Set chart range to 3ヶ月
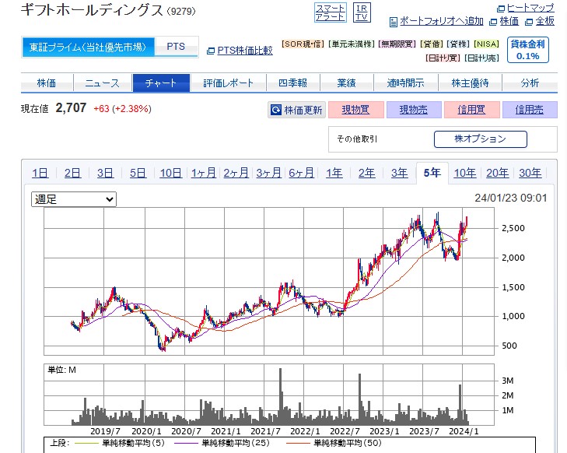 pos(268,173)
